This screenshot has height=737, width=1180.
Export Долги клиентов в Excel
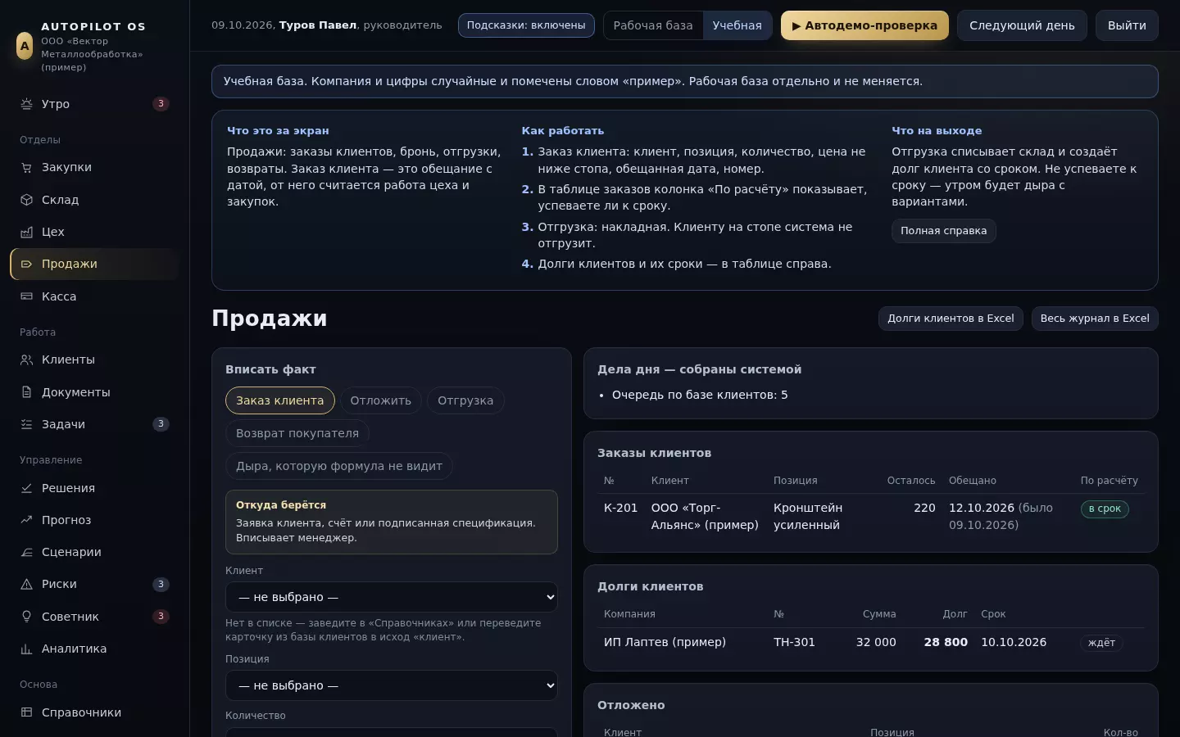[x=951, y=319]
